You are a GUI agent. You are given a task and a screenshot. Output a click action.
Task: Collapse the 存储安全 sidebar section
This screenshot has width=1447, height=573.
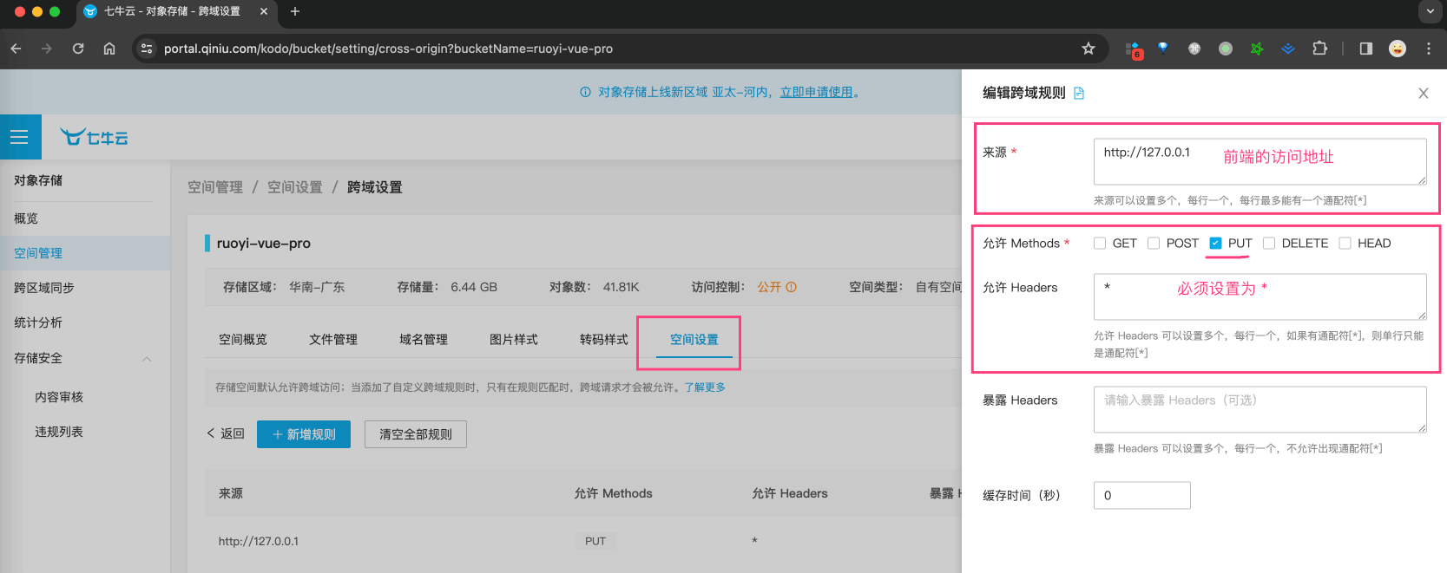point(147,359)
